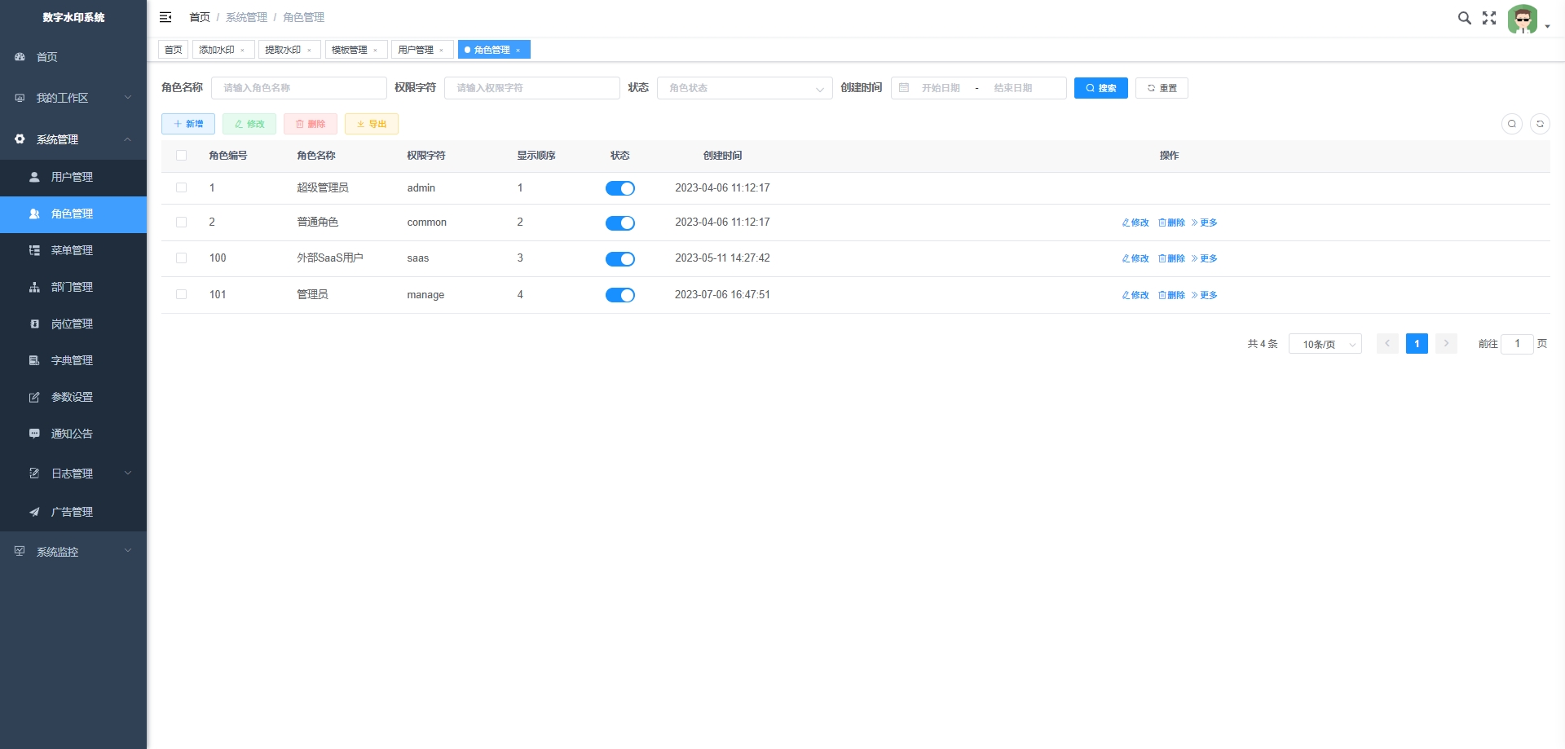
Task: Expand 系统监控 in the sidebar
Action: tap(73, 552)
